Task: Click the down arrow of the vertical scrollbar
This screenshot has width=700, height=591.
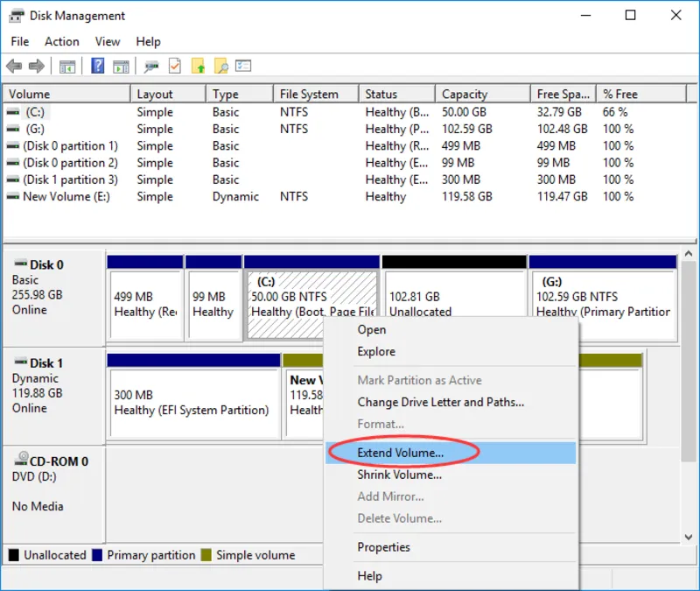Action: (689, 536)
